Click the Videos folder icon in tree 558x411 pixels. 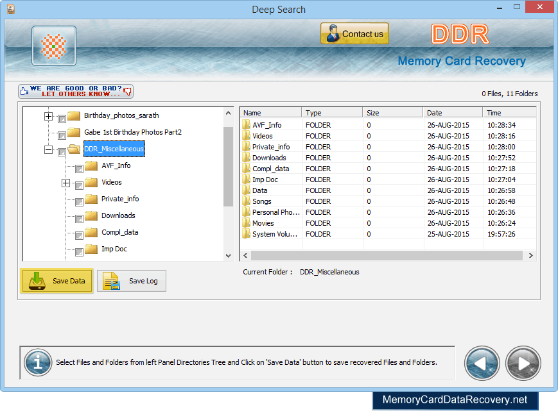[x=91, y=182]
